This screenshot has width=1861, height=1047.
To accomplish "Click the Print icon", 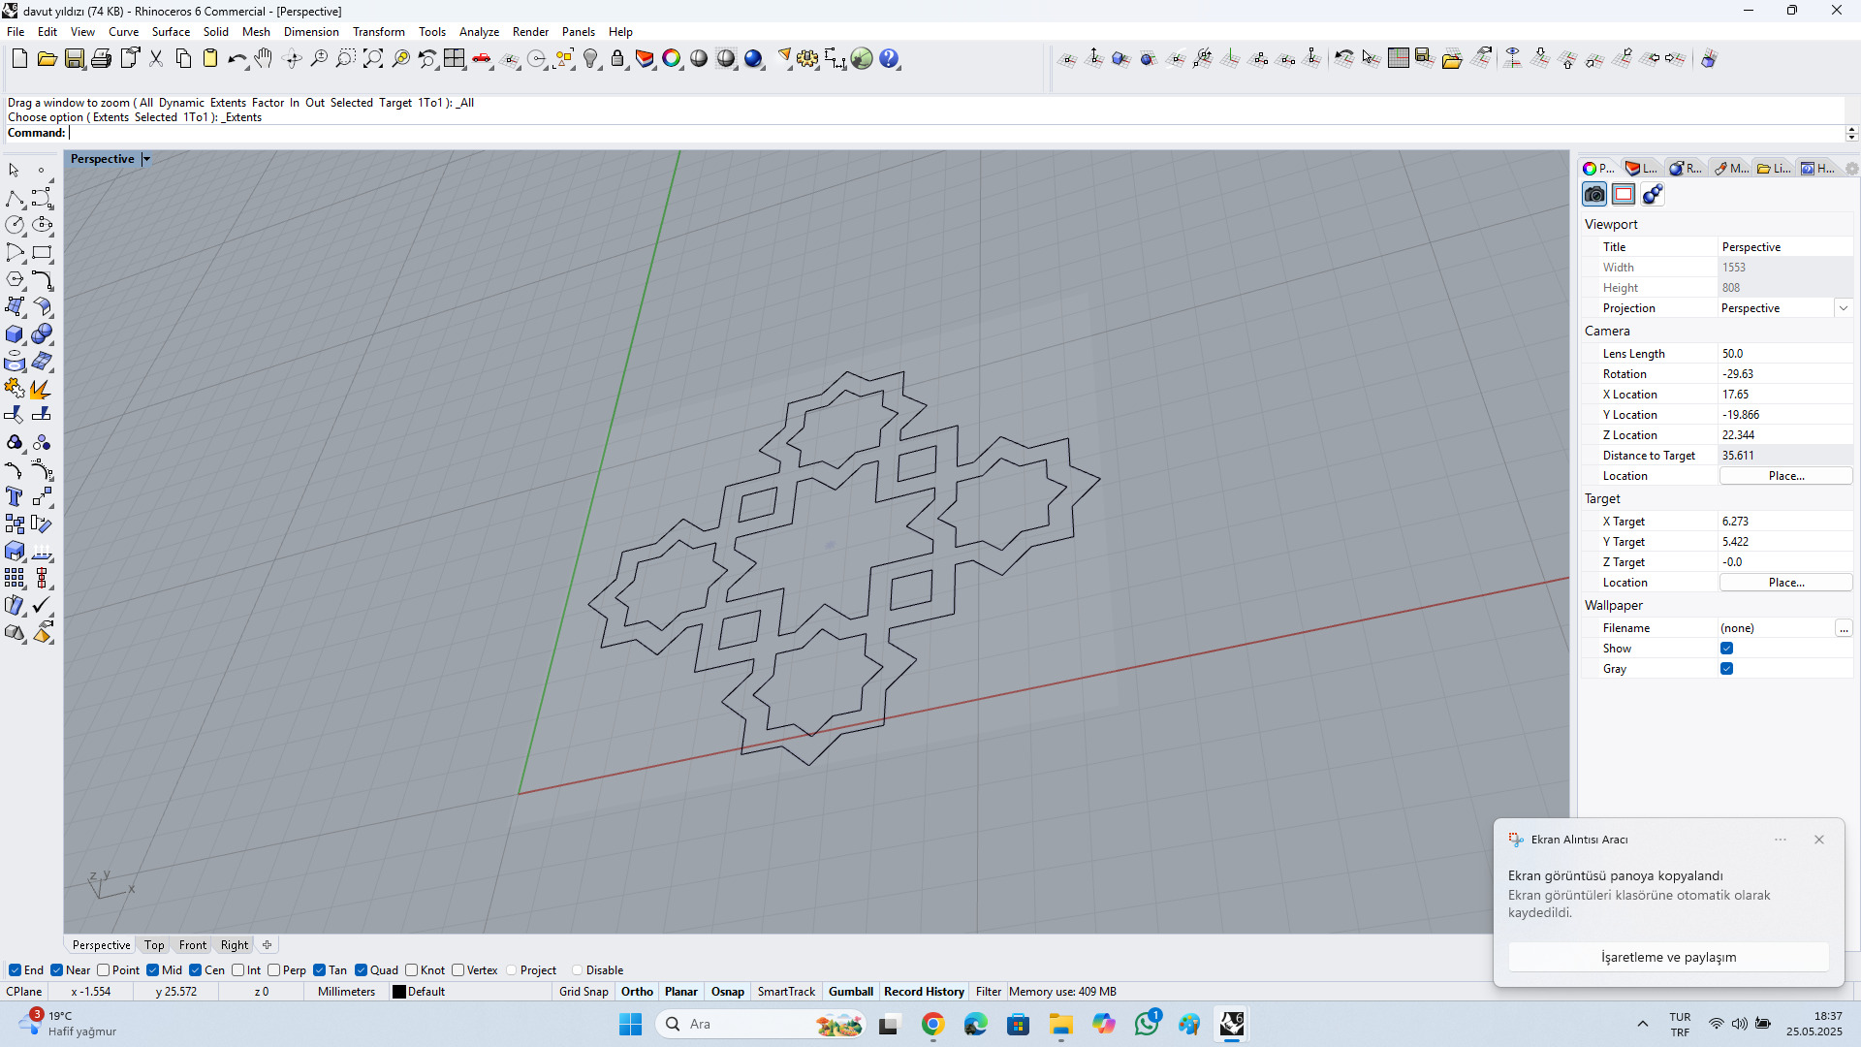I will (x=101, y=59).
